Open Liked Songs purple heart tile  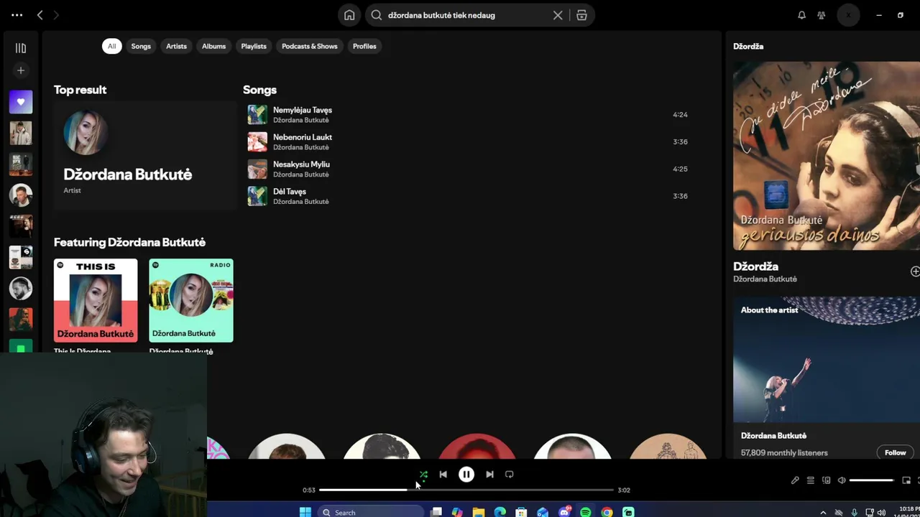click(x=21, y=102)
